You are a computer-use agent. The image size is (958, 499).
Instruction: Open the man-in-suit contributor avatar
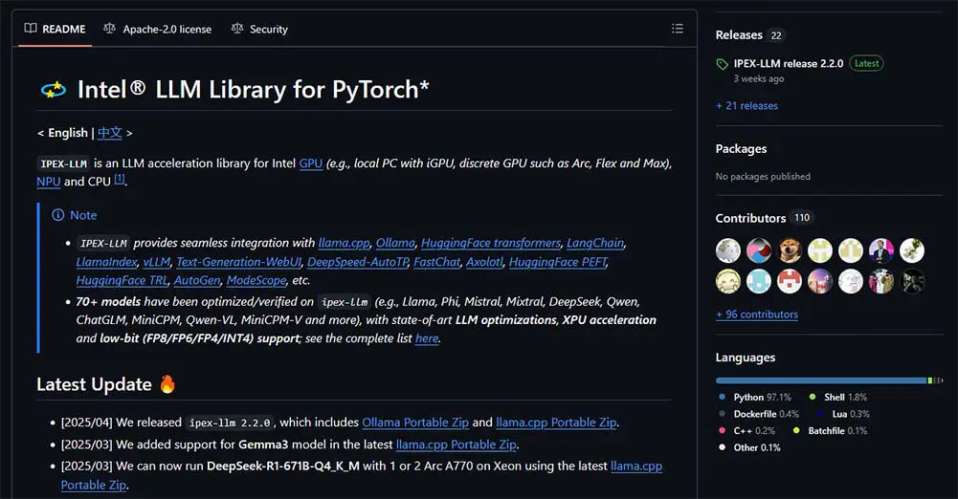[x=881, y=250]
